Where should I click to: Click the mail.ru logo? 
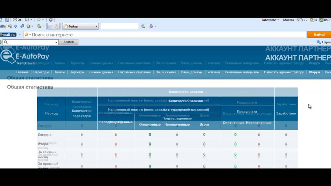coord(8,35)
